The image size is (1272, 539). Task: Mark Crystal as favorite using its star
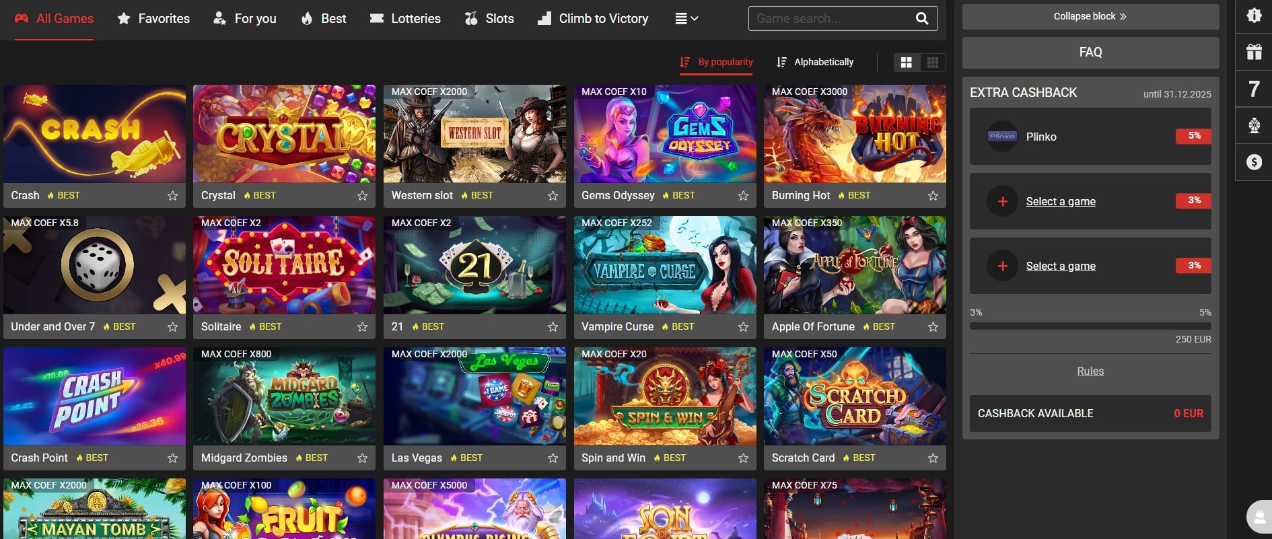point(362,196)
